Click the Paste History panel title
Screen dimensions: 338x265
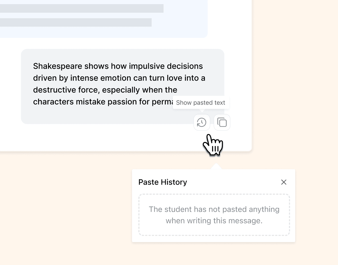[163, 182]
